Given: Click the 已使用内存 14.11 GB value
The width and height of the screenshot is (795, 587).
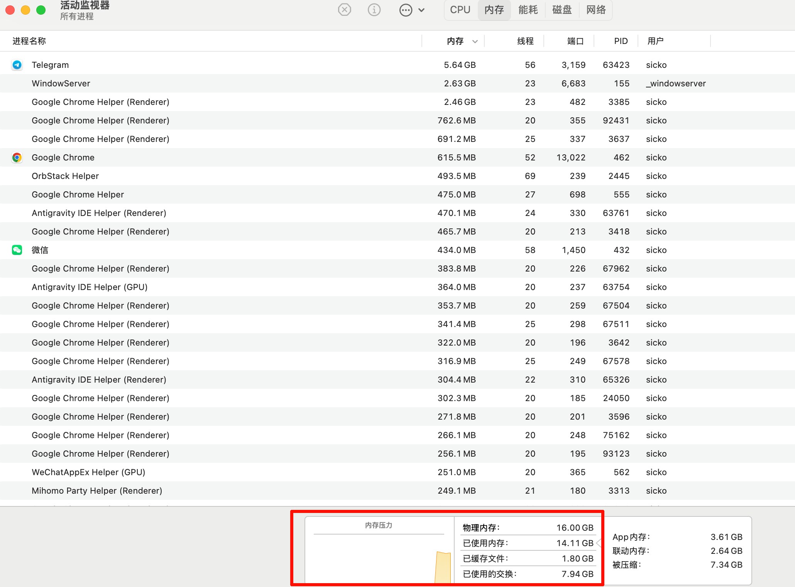Looking at the screenshot, I should (x=575, y=543).
